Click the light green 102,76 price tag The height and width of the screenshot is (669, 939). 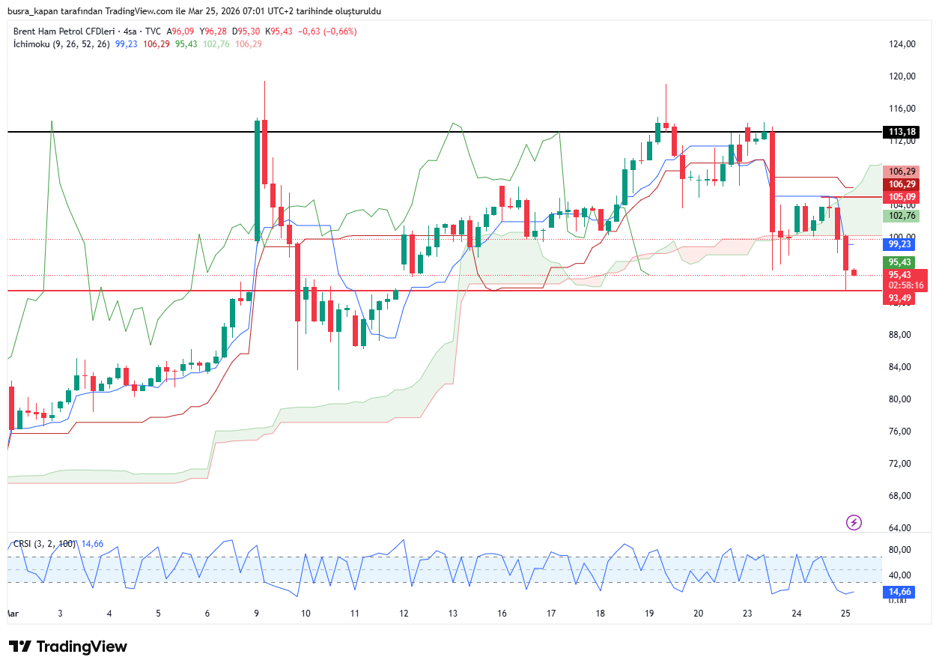902,216
